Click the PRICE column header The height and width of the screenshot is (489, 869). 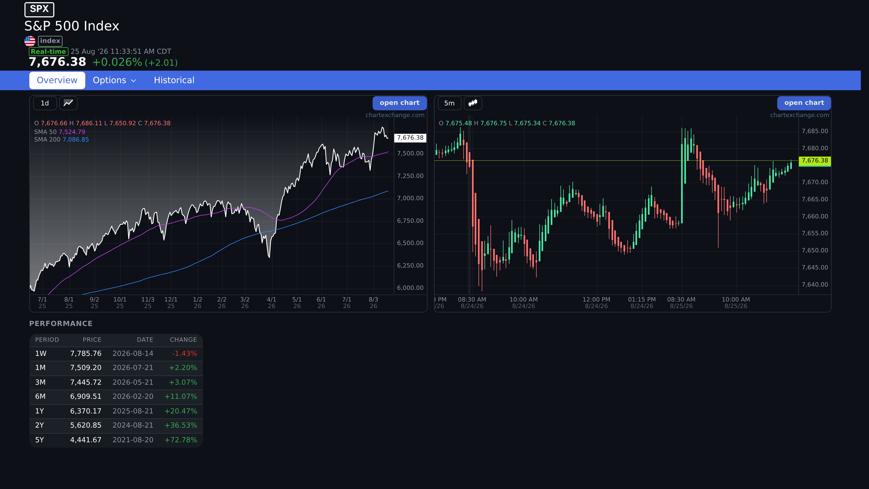tap(92, 340)
